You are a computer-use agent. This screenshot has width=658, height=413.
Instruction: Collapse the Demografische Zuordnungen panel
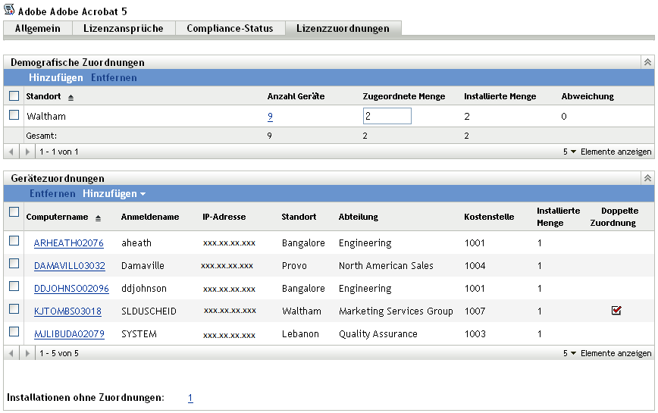(x=647, y=63)
